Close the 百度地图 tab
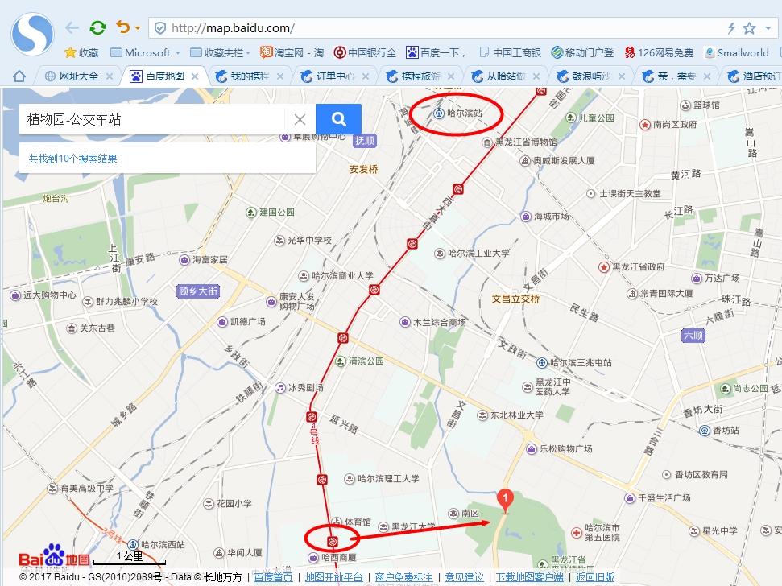This screenshot has width=782, height=586. click(x=195, y=76)
